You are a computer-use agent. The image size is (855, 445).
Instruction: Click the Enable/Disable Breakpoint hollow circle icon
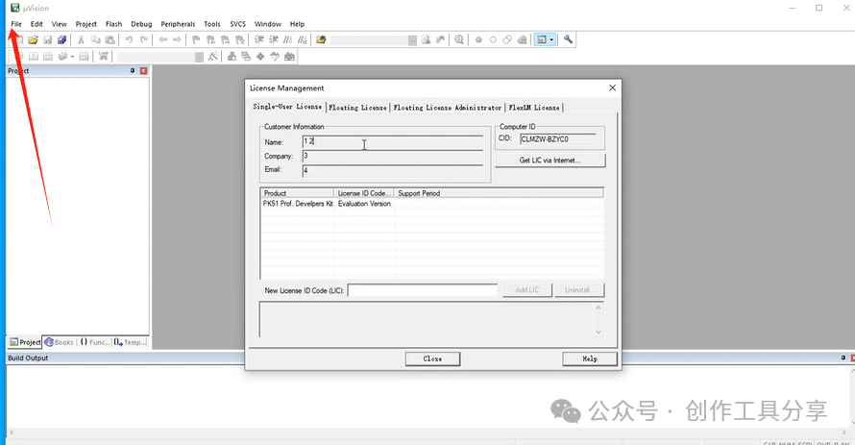(x=493, y=39)
